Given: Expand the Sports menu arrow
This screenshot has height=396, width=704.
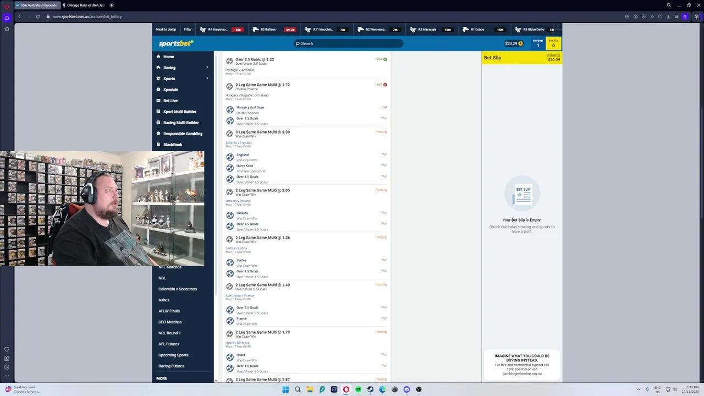Looking at the screenshot, I should [x=207, y=79].
